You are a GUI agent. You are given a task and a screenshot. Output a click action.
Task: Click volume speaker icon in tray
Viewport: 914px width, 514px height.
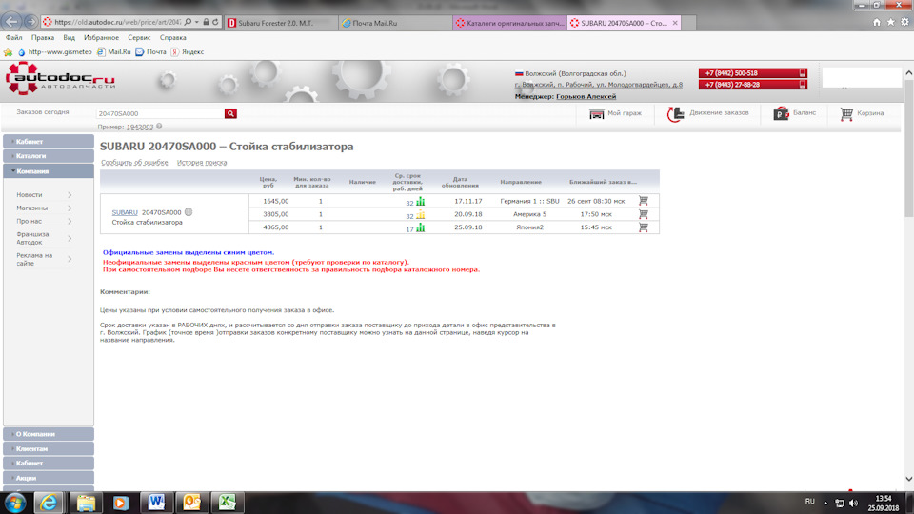[853, 503]
